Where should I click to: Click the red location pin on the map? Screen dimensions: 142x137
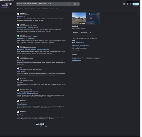click(91, 18)
